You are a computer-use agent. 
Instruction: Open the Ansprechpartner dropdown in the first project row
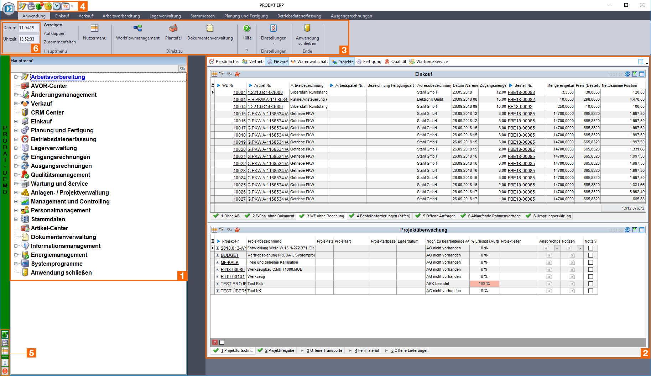pos(557,248)
